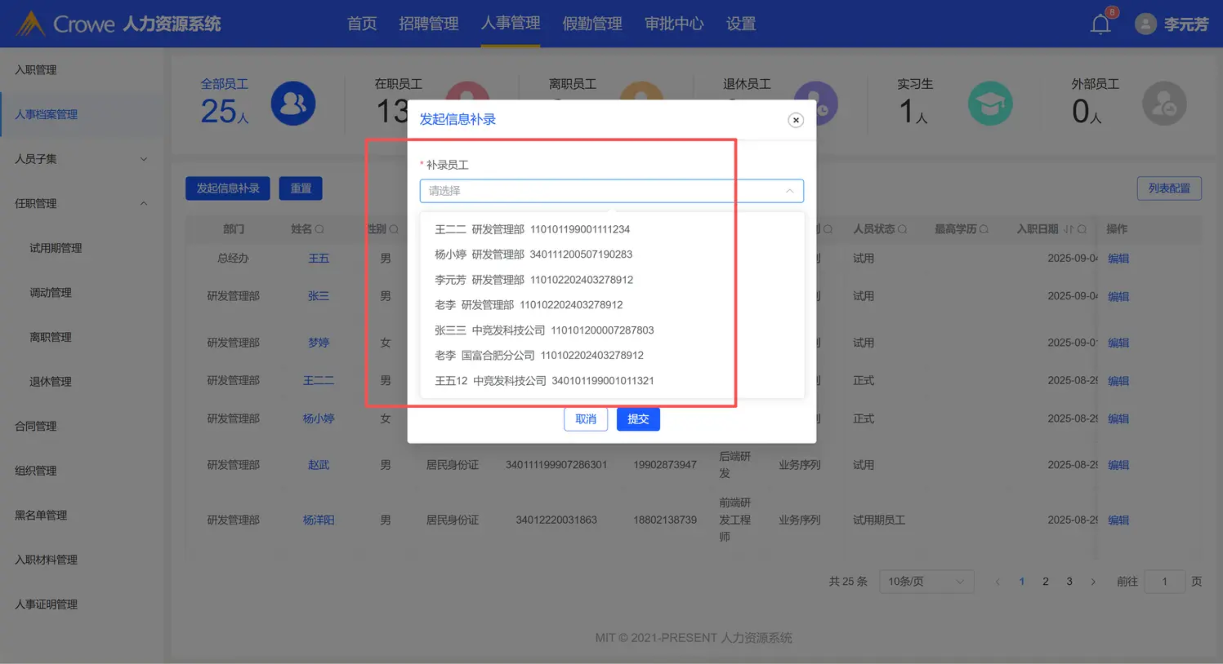Viewport: 1223px width, 664px height.
Task: Open the 假勤管理 top menu
Action: click(x=592, y=23)
